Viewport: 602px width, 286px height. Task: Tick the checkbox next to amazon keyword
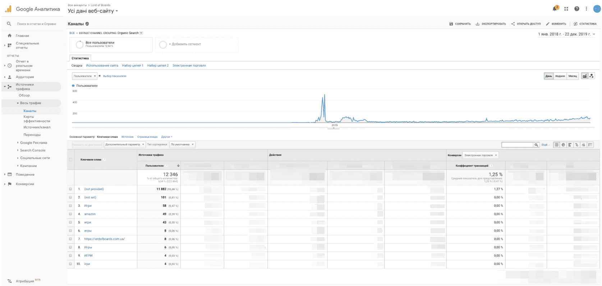(70, 214)
